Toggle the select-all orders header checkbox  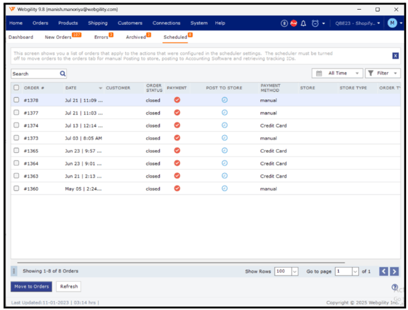coord(16,88)
